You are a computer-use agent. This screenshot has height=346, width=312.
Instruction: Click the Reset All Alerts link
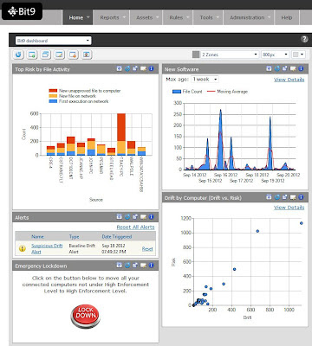[x=135, y=227]
